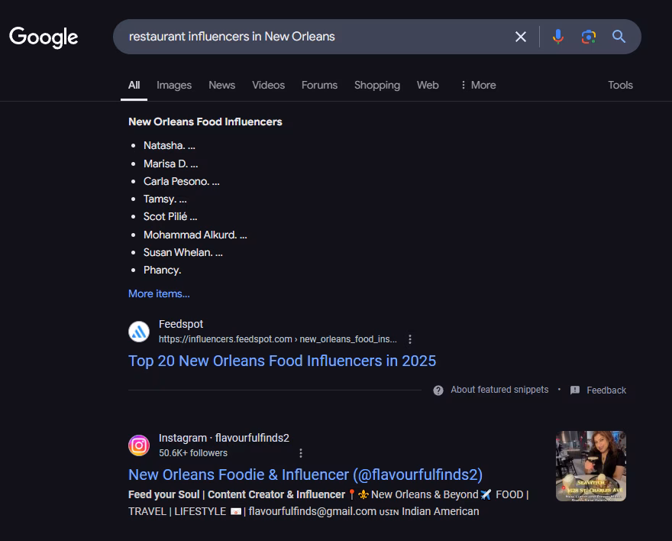Click the Google logo
Screen dimensions: 672x541
point(44,37)
